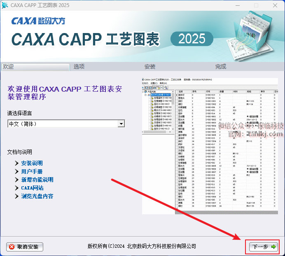Image resolution: width=285 pixels, height=256 pixels.
Task: Click chevron icon beside 新增功能说明
Action: click(17, 180)
